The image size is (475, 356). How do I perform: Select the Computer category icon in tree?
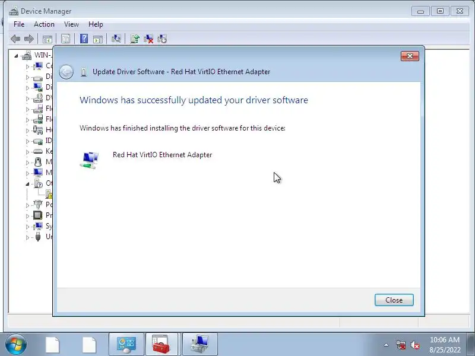[38, 66]
